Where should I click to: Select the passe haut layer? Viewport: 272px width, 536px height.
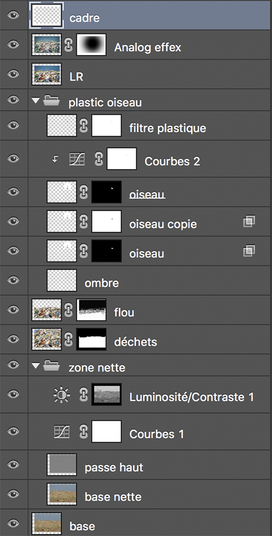pyautogui.click(x=150, y=465)
